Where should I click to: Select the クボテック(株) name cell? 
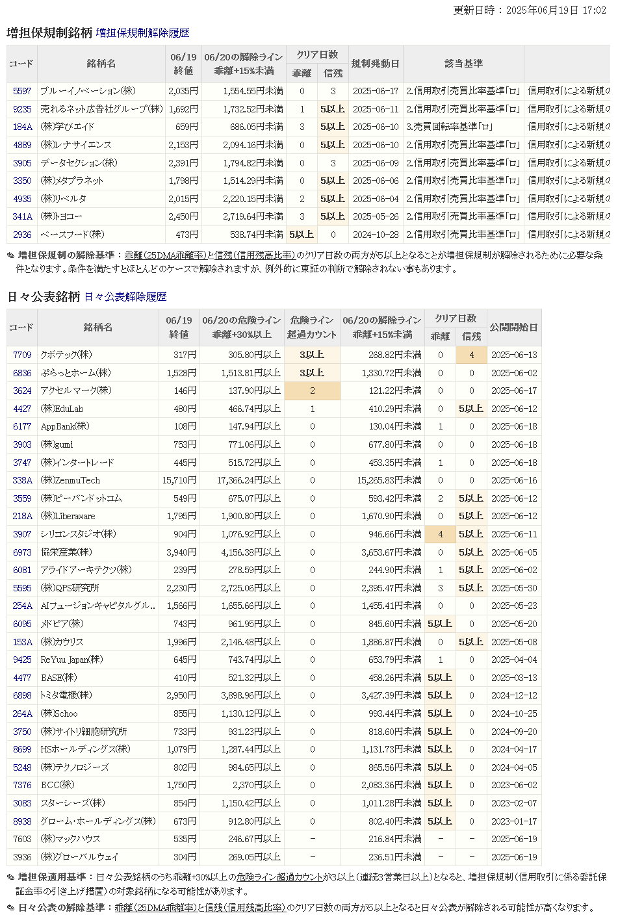tap(97, 355)
